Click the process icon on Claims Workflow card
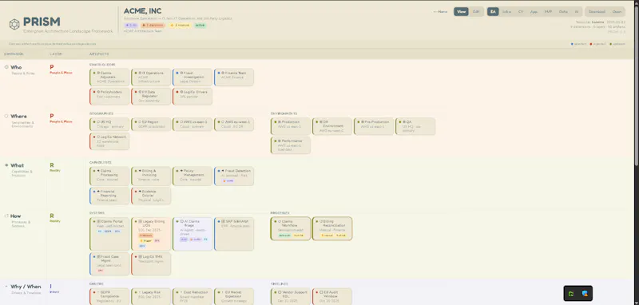This screenshot has height=305, width=639. [279, 221]
